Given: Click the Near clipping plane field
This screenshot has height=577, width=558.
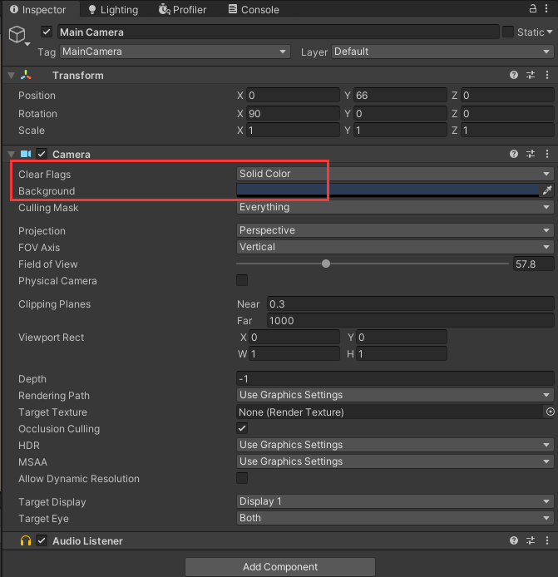Looking at the screenshot, I should click(x=411, y=304).
